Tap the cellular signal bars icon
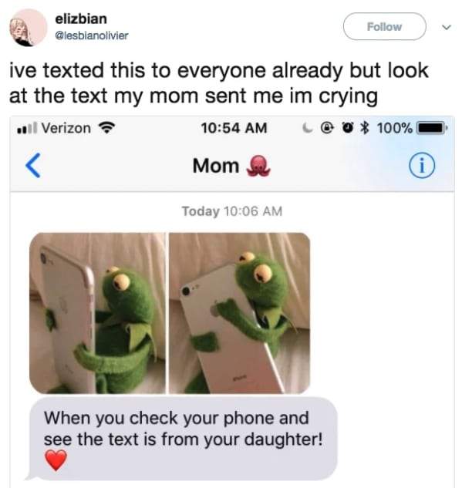This screenshot has width=462, height=488. 27,128
